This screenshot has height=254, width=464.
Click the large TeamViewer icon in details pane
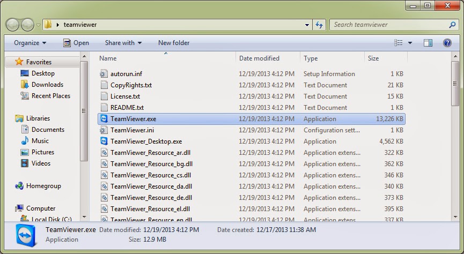[26, 235]
